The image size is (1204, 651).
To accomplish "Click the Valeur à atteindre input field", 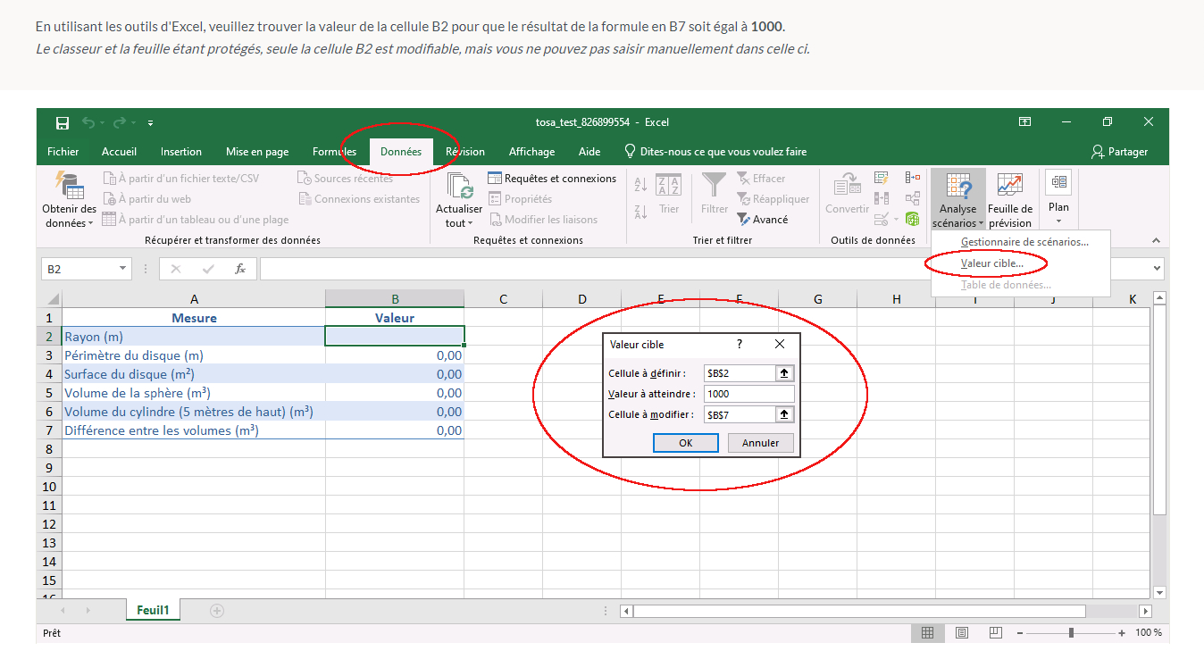I will tap(748, 394).
